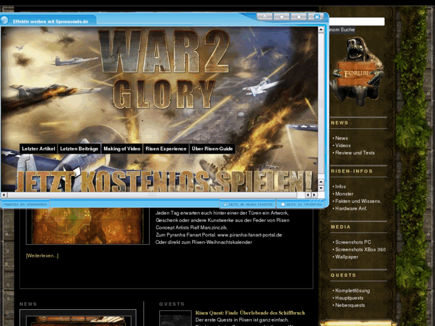Click the War 2 Glory logo
Viewport: 435px width, 326px height.
(165, 69)
